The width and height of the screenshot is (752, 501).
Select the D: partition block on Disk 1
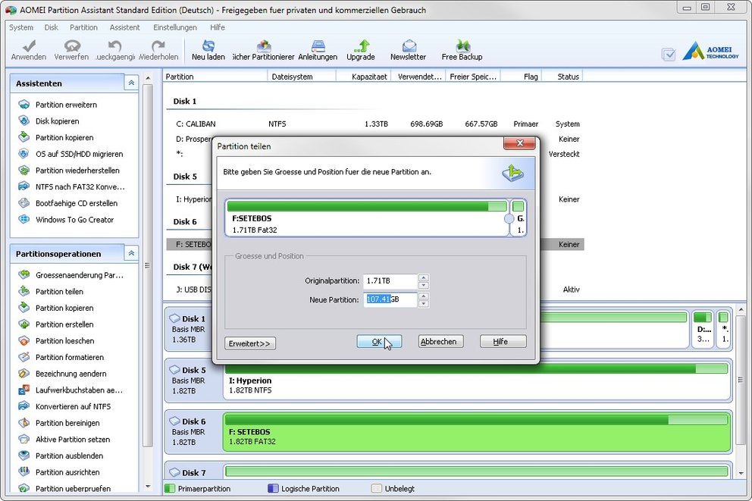tap(703, 329)
